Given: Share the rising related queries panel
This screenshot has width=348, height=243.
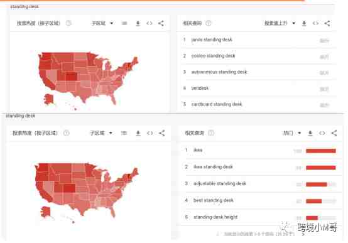Looking at the screenshot, I should tap(327, 23).
